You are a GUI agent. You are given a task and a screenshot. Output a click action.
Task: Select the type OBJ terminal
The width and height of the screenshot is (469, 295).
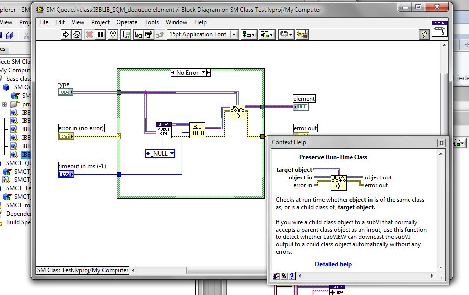click(65, 92)
